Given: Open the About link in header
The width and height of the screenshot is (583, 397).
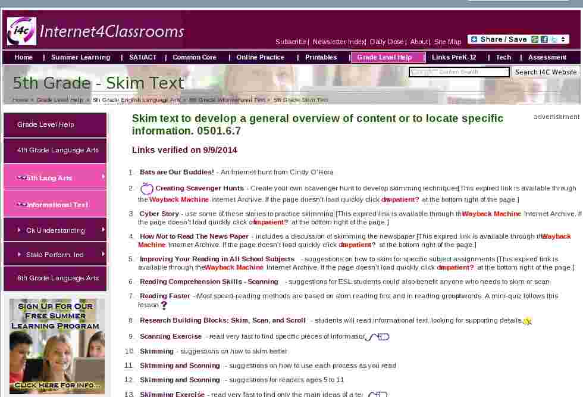Looking at the screenshot, I should [419, 42].
